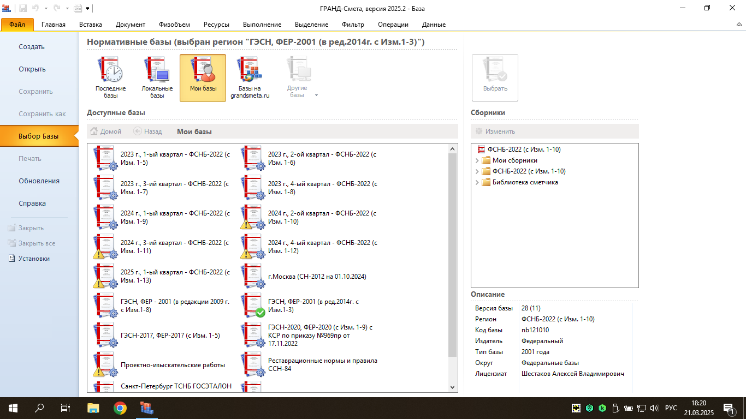This screenshot has height=419, width=746.
Task: Expand the ФСНБ-2022 (с Изм. 1-10) folder
Action: [x=477, y=171]
